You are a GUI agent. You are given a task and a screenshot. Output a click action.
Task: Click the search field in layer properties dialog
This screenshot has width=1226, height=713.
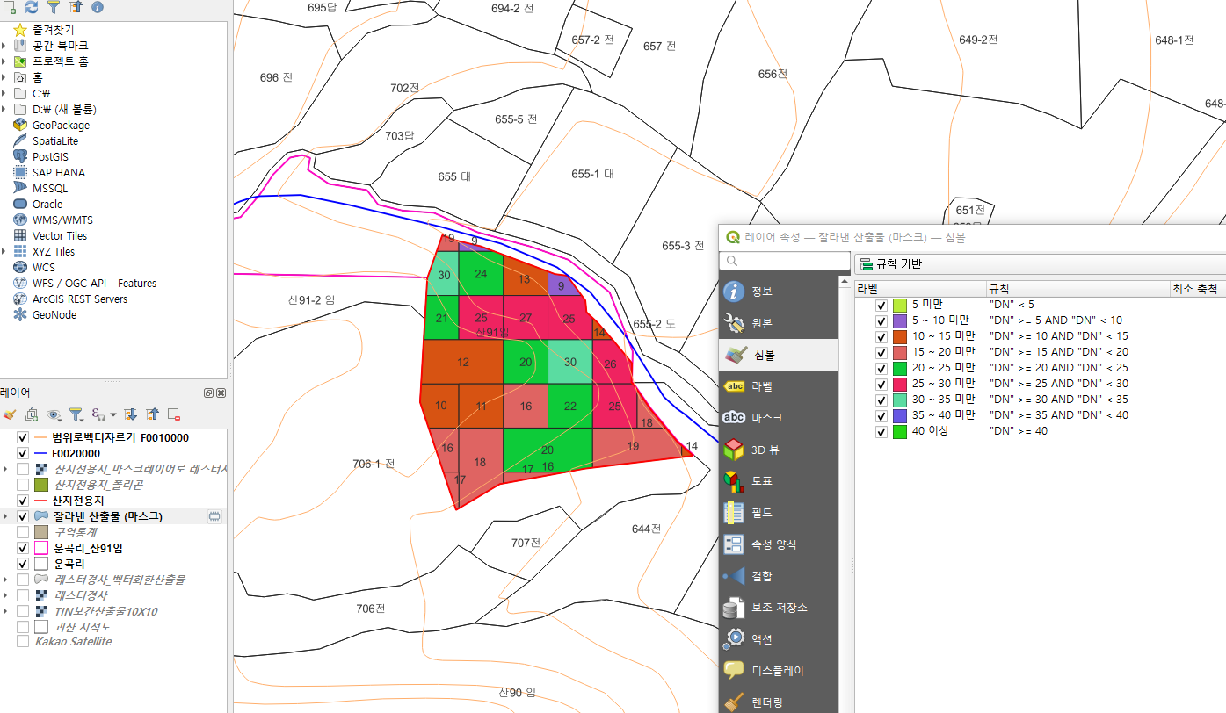coord(784,261)
